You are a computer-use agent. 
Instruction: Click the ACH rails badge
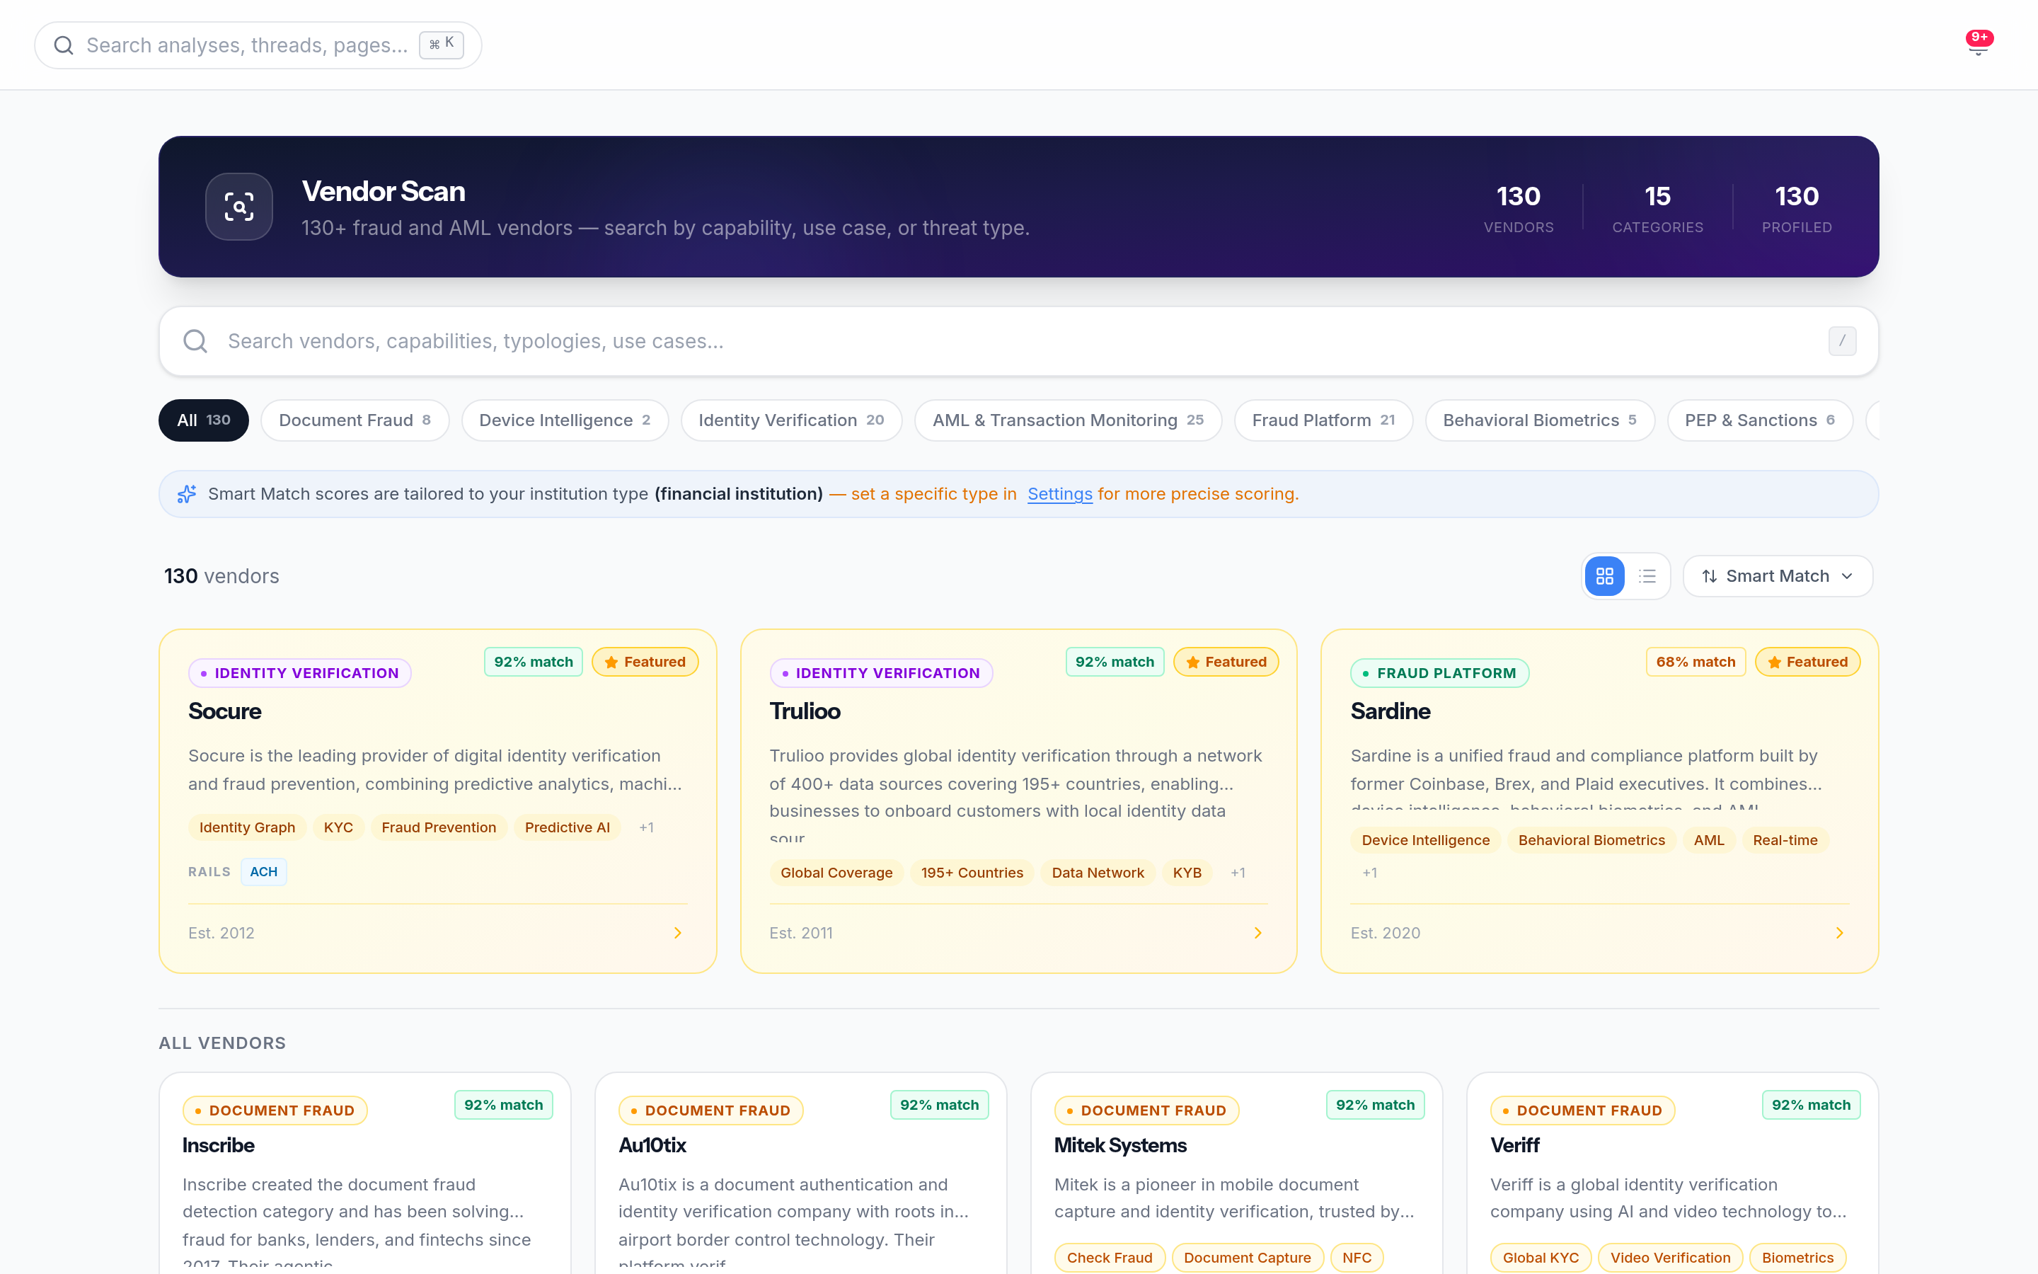pos(263,872)
